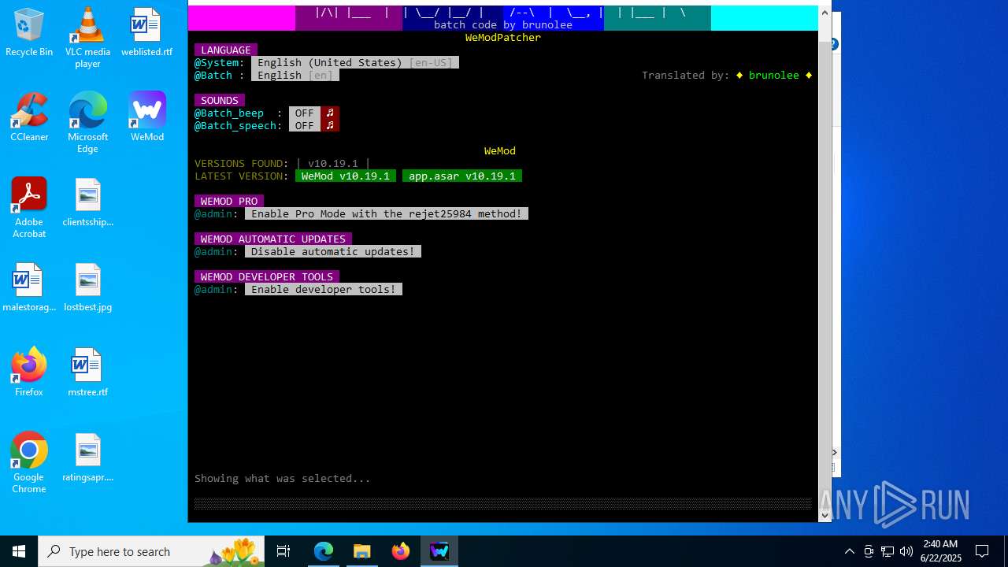The width and height of the screenshot is (1008, 567).
Task: Open File Explorer from taskbar
Action: pyautogui.click(x=362, y=551)
